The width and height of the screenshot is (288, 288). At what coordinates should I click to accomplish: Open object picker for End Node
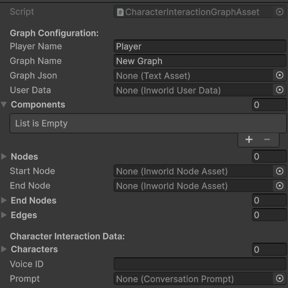click(x=280, y=186)
